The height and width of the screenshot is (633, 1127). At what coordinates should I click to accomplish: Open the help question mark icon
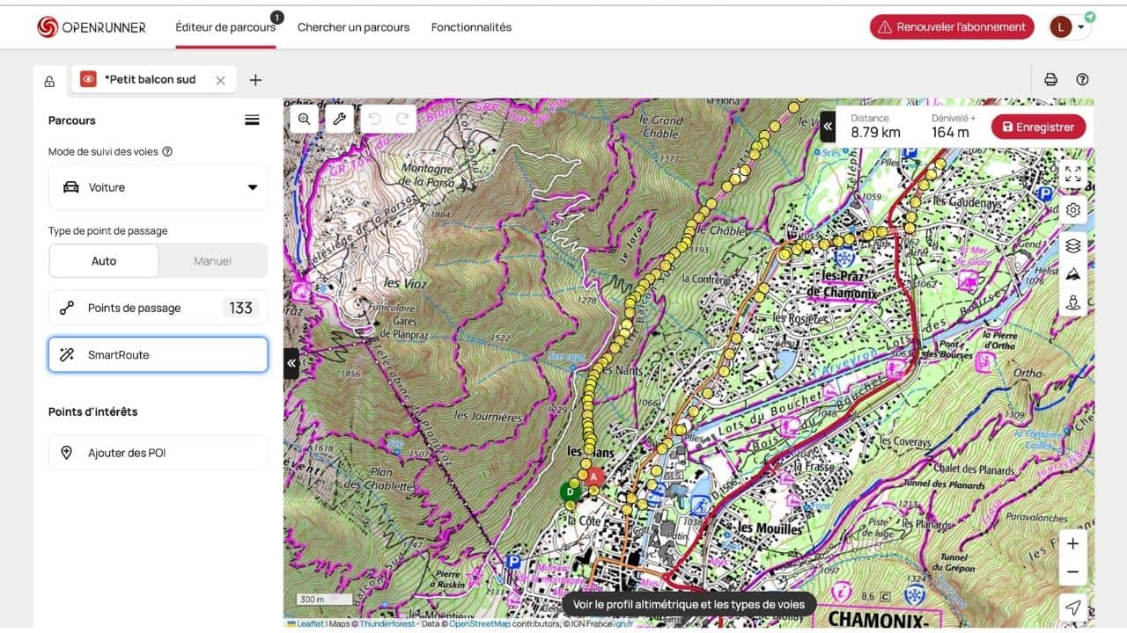click(x=1082, y=79)
